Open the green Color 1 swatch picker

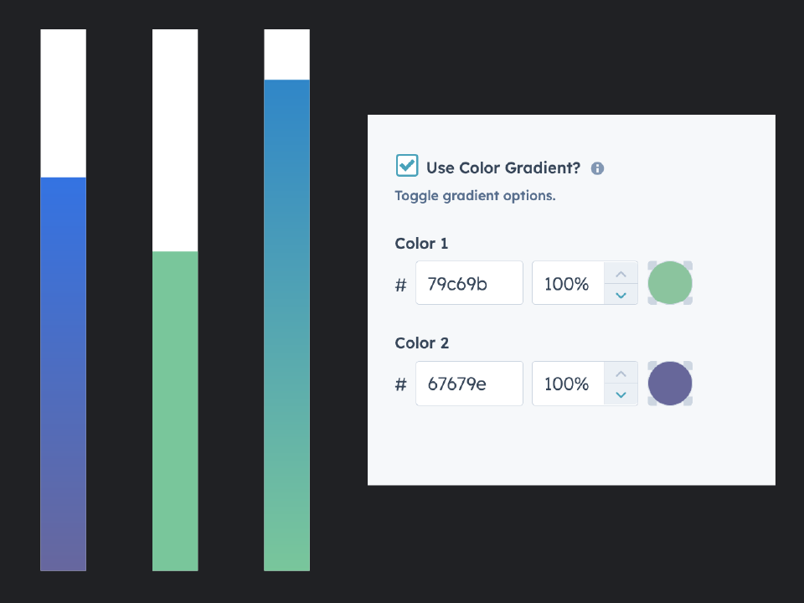point(670,283)
